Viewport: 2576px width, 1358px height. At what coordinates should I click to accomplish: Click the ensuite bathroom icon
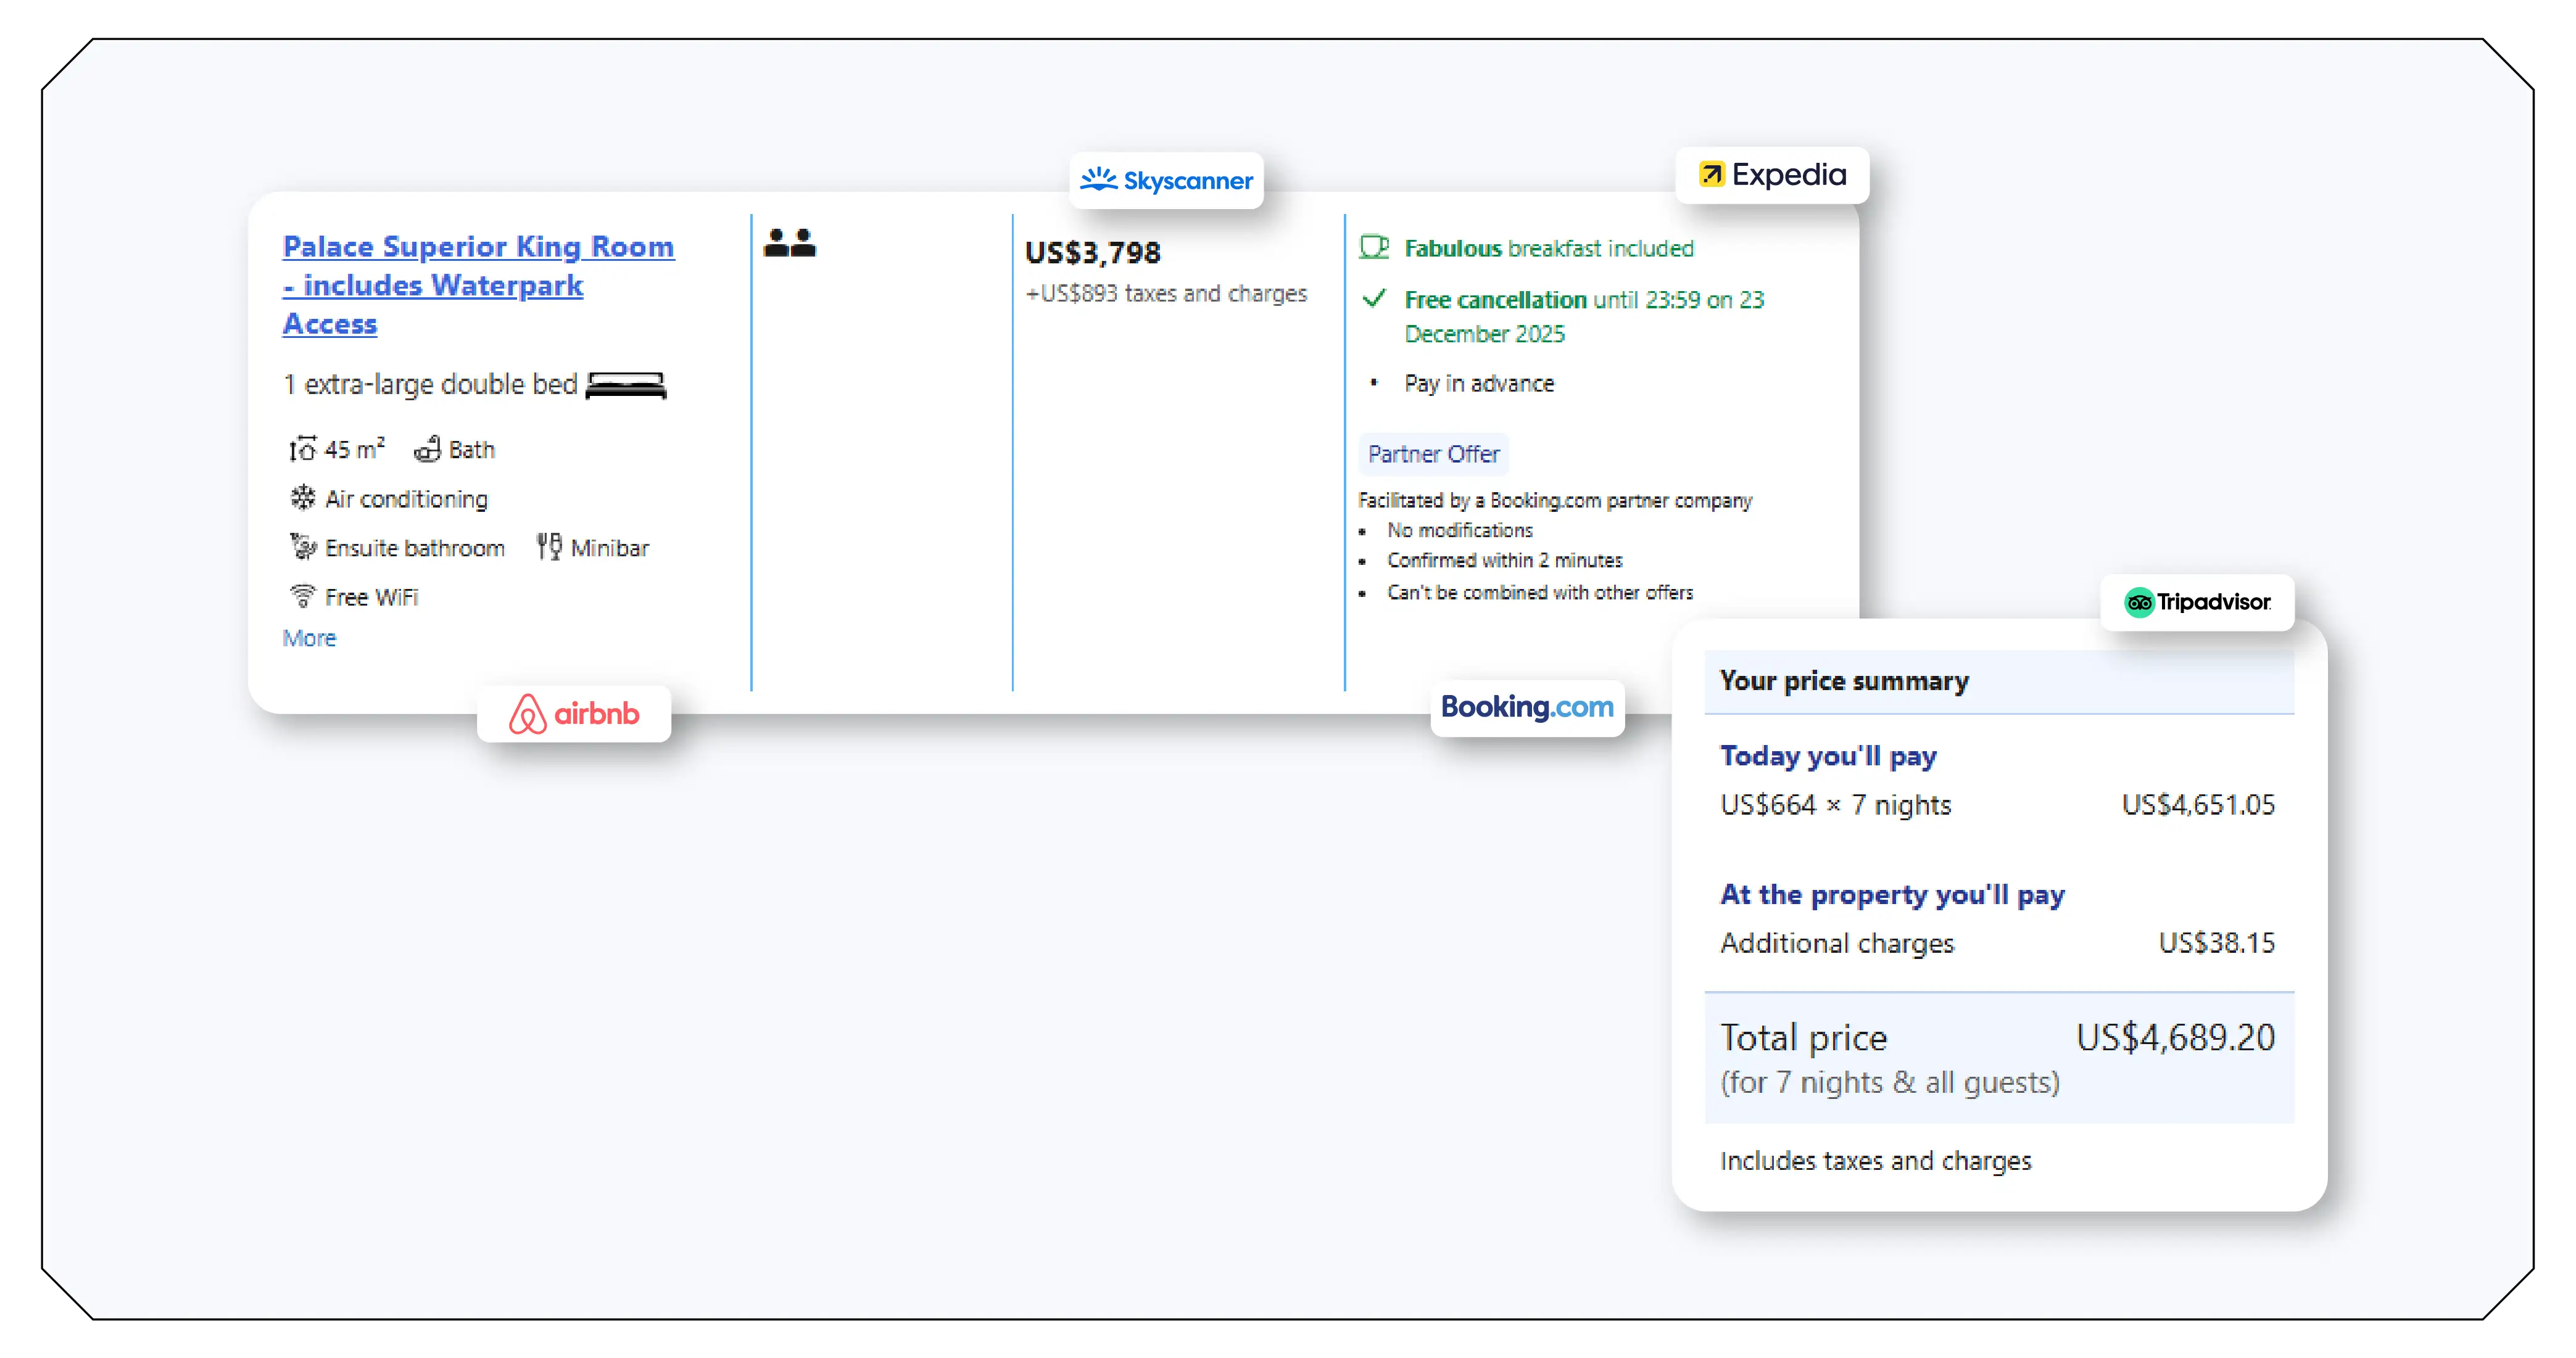[302, 546]
